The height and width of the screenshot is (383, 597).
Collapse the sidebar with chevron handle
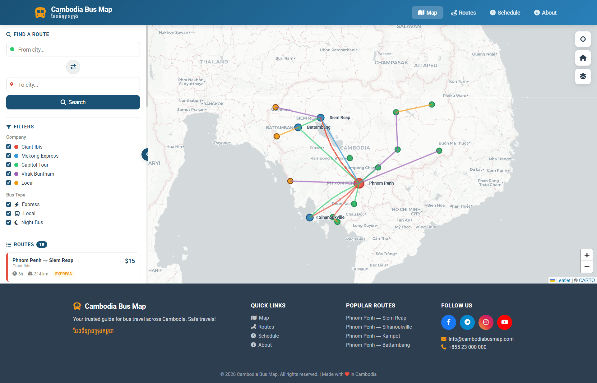coord(145,154)
